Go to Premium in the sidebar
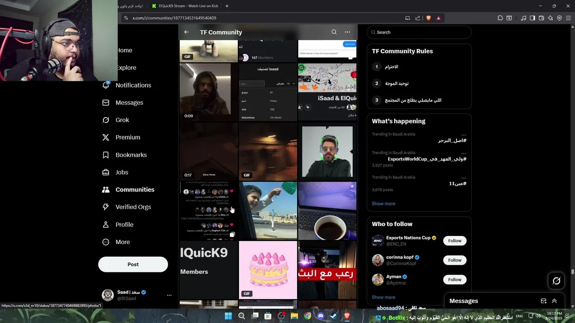The width and height of the screenshot is (575, 323). (x=121, y=137)
